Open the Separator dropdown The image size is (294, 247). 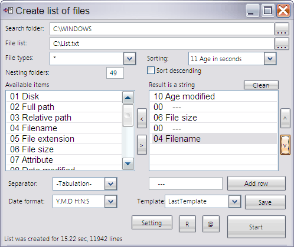(x=111, y=183)
